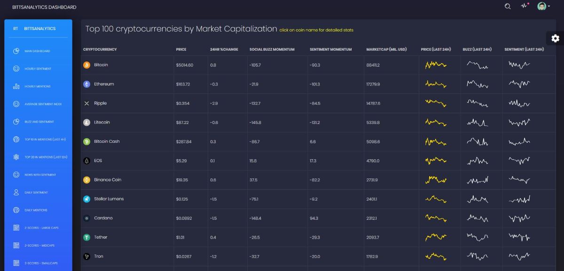The width and height of the screenshot is (564, 271).
Task: Click the BittsAnalytics sidebar brand link
Action: (x=40, y=29)
